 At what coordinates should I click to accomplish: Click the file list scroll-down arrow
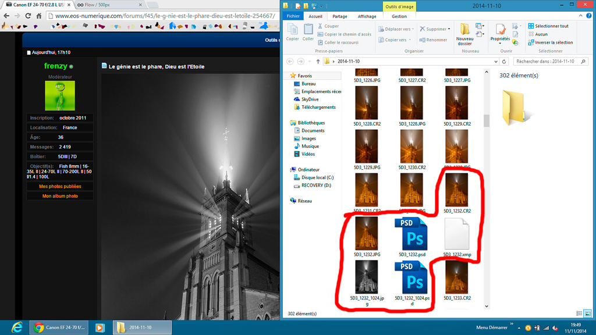487,306
